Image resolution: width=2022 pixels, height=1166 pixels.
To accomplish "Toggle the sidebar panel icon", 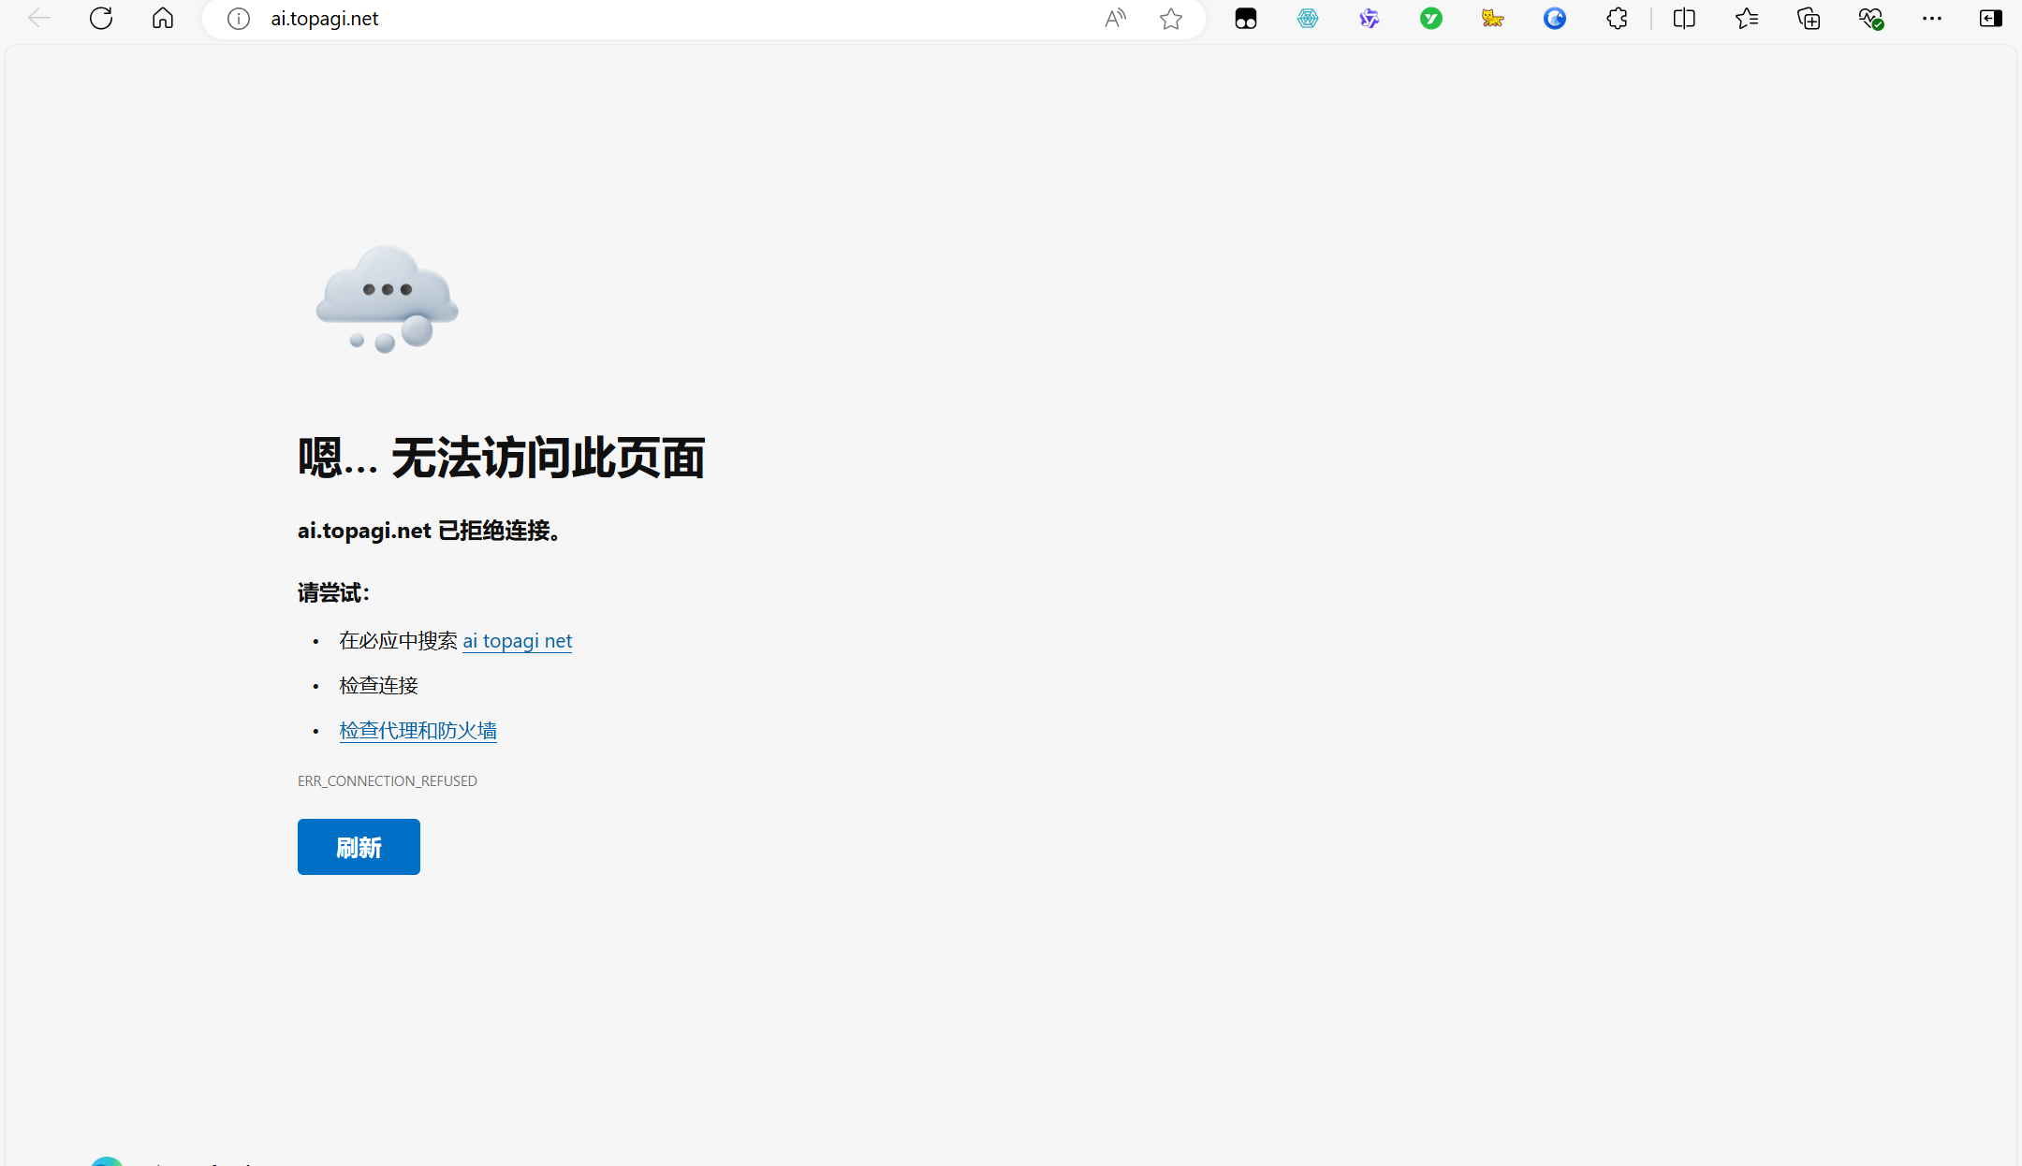I will [1991, 19].
